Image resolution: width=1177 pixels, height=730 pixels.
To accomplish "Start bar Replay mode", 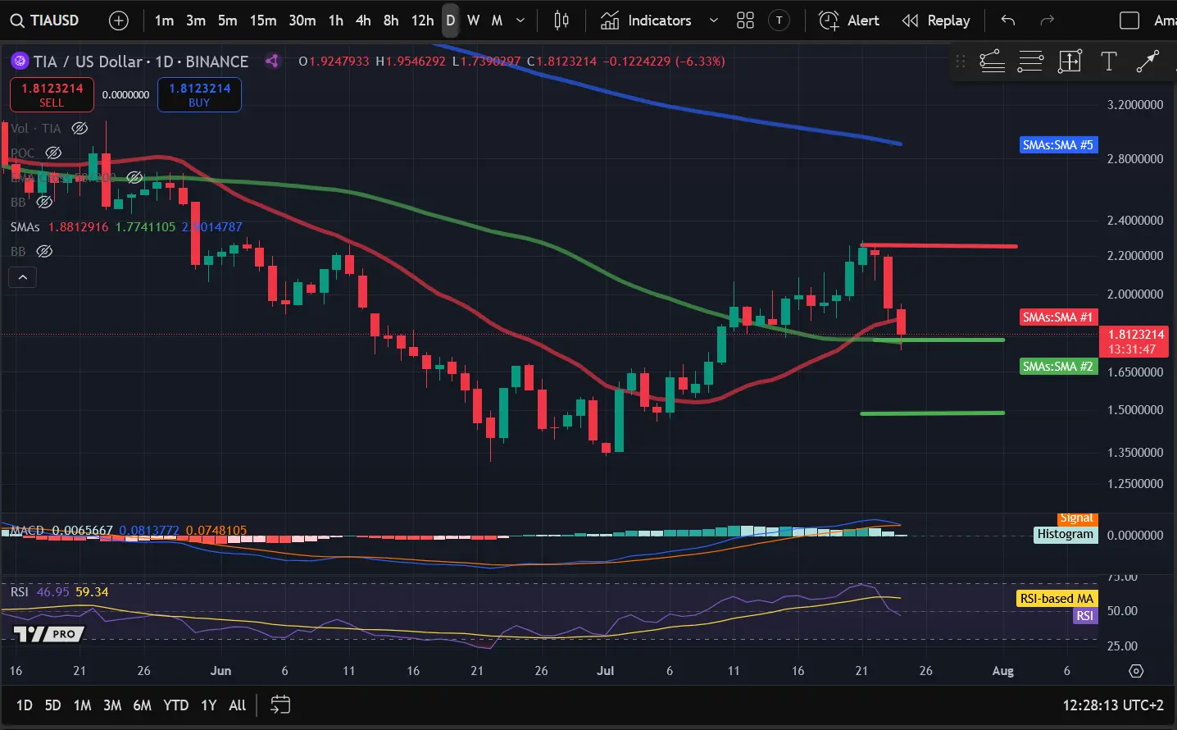I will tap(936, 21).
